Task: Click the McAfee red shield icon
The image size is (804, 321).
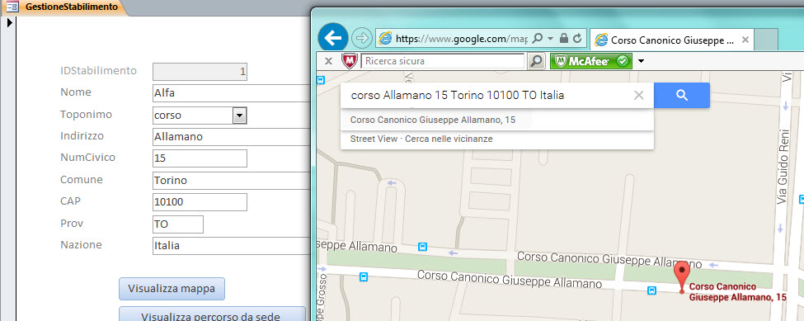Action: [349, 62]
